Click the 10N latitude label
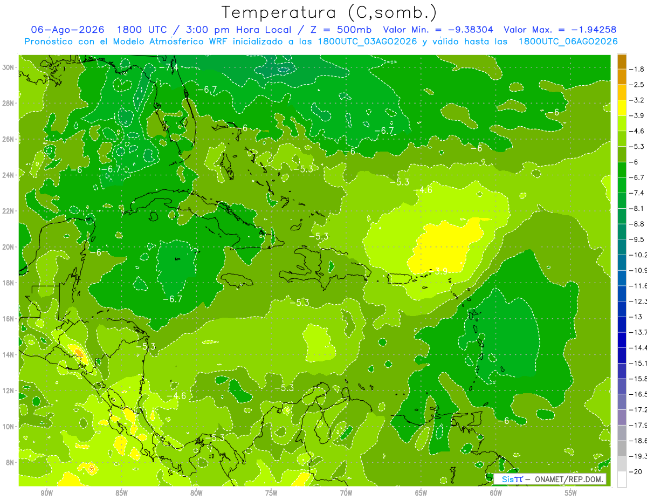 9,427
